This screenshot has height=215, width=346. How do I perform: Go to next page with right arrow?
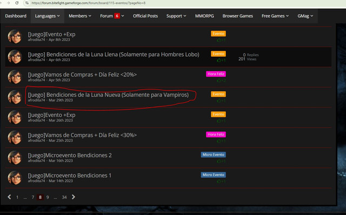(x=74, y=197)
